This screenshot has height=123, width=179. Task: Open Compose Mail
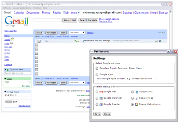(11, 31)
